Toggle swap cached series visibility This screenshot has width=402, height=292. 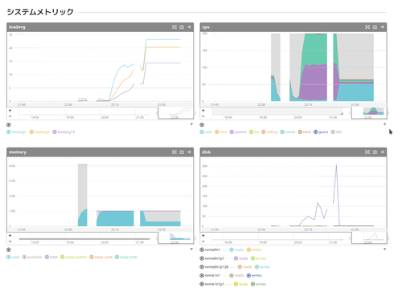[x=73, y=257]
